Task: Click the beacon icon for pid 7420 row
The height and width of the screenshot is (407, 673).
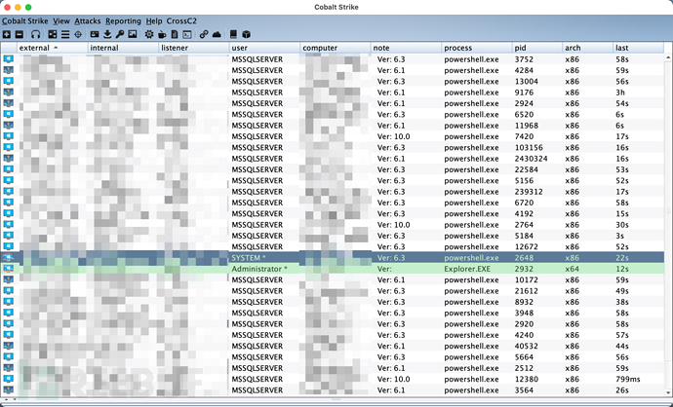Action: point(8,136)
